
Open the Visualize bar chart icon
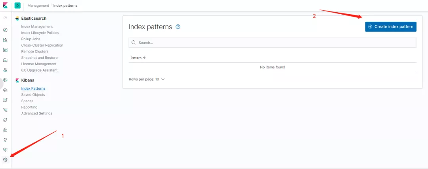(x=5, y=40)
